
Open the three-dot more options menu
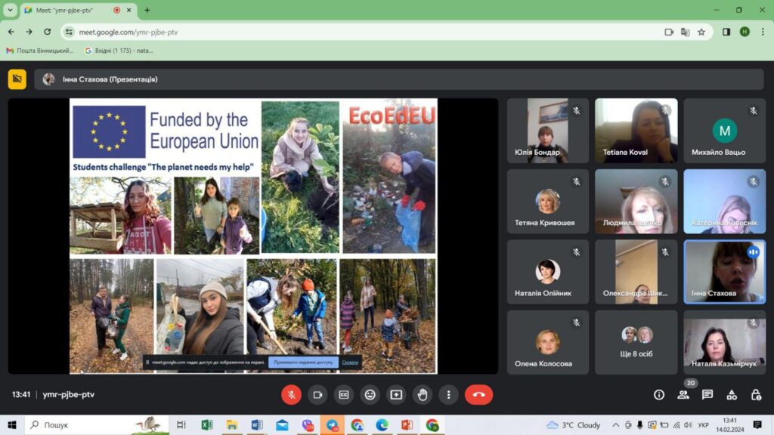click(449, 394)
